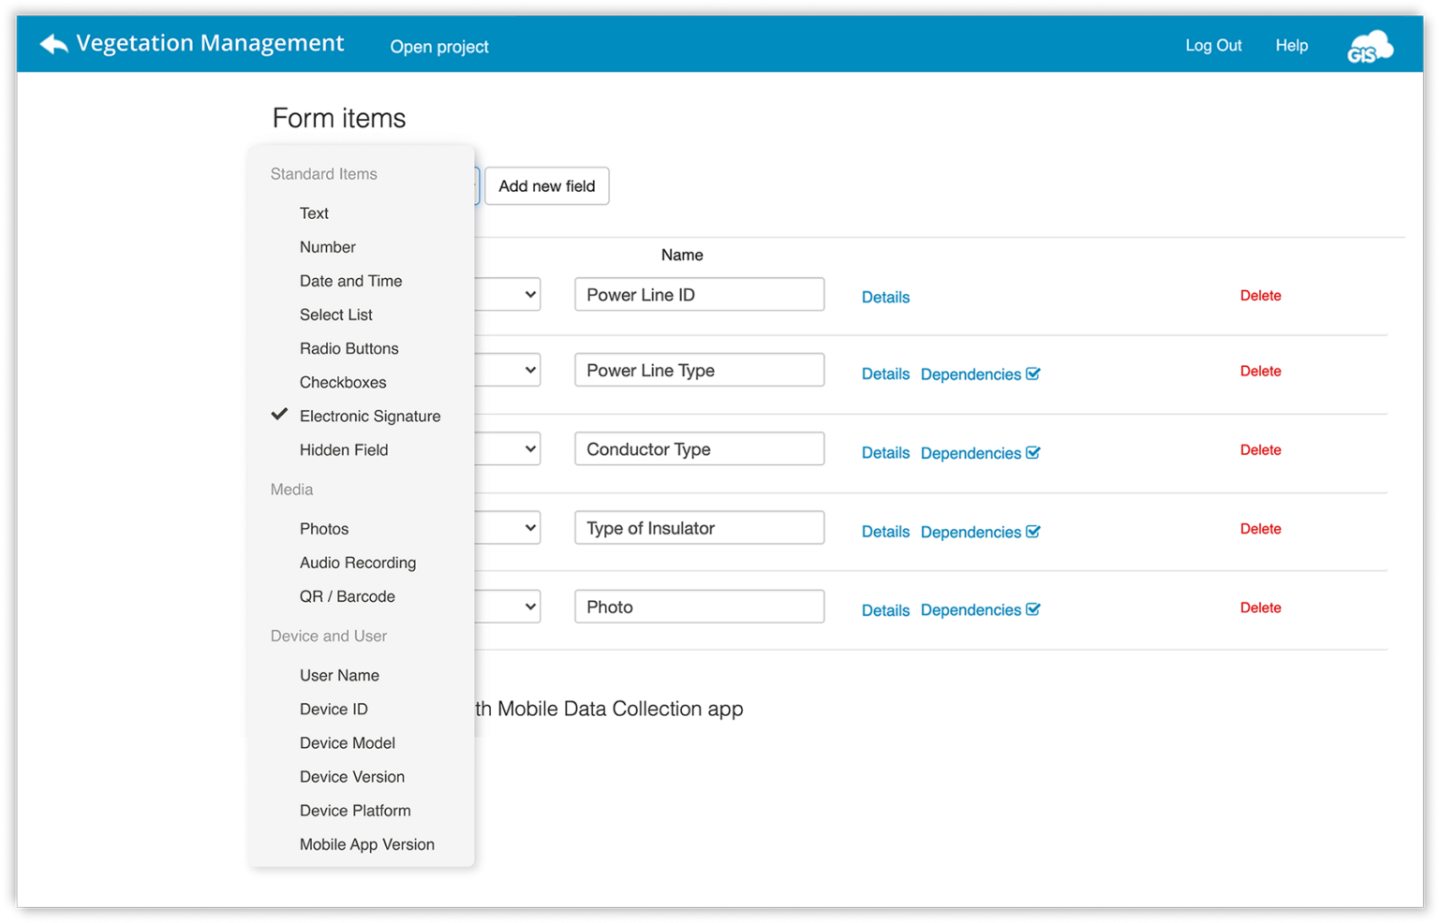This screenshot has width=1439, height=923.
Task: Select Checkboxes from Standard Items
Action: 343,382
